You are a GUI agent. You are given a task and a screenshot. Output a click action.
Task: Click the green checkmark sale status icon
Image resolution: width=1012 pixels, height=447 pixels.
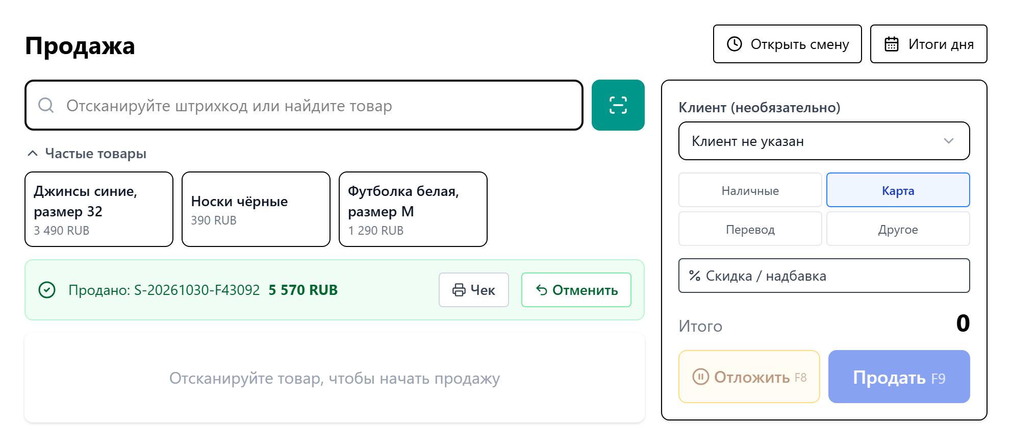(47, 290)
